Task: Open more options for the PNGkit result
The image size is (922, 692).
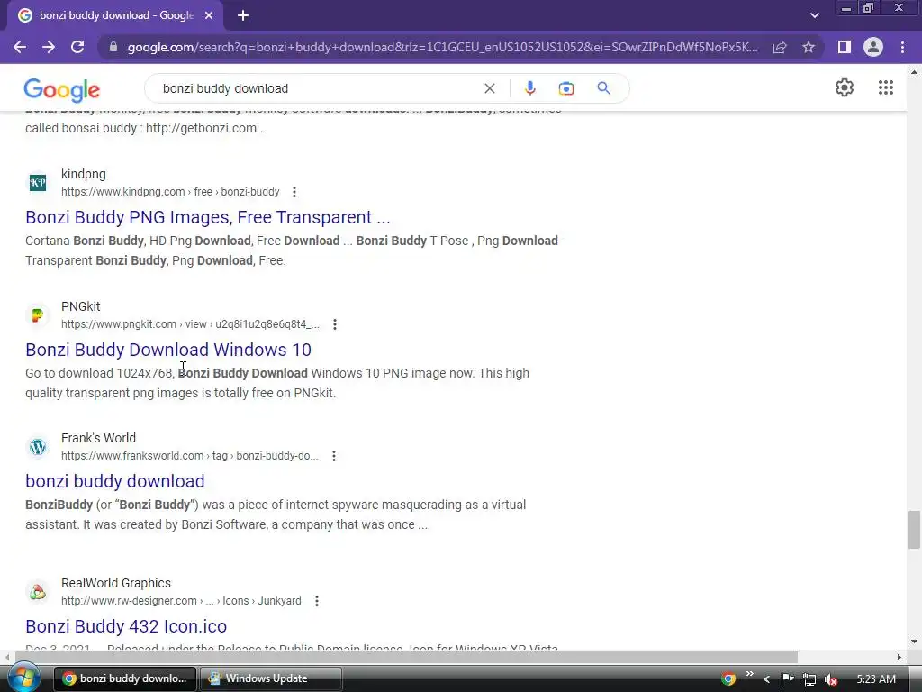Action: (335, 324)
